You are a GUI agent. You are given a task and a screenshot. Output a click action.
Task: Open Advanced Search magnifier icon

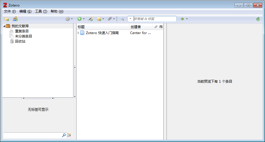click(122, 19)
